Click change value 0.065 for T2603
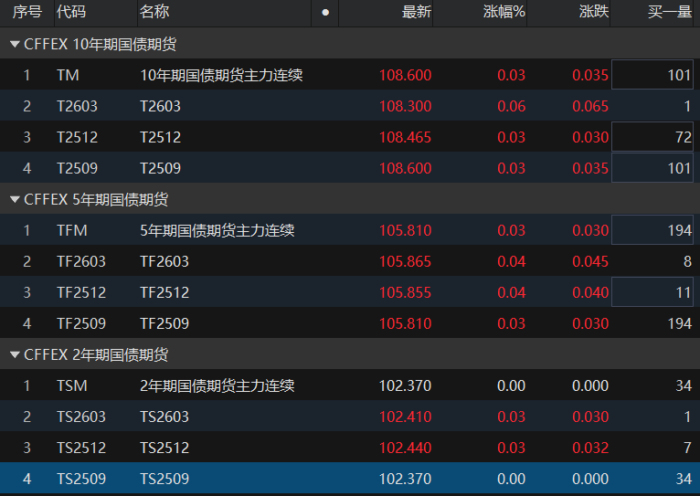Viewport: 700px width, 496px height. coord(590,106)
